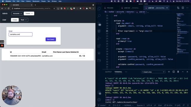Kill terminal with trash icon
191x107 pixels.
[178, 72]
